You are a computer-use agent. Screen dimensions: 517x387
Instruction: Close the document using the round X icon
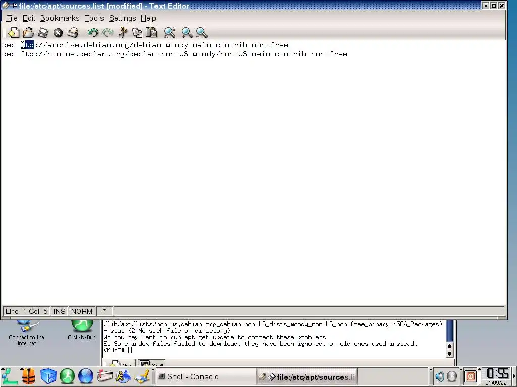coord(58,33)
